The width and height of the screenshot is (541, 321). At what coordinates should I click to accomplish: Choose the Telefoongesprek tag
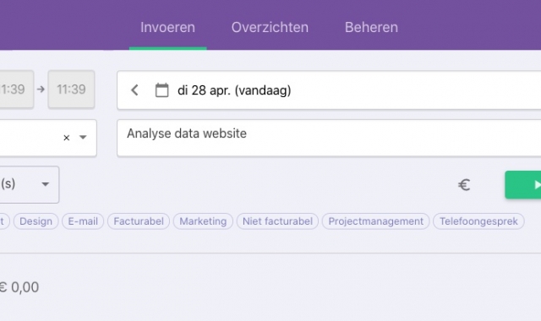click(478, 221)
